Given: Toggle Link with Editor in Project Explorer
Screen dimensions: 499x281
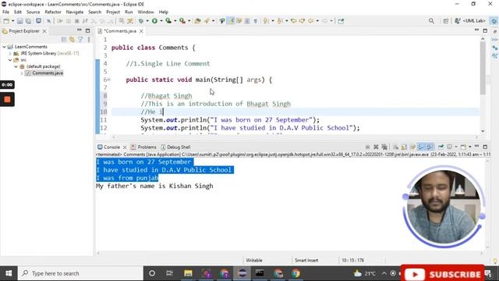Looking at the screenshot, I should coord(72,40).
